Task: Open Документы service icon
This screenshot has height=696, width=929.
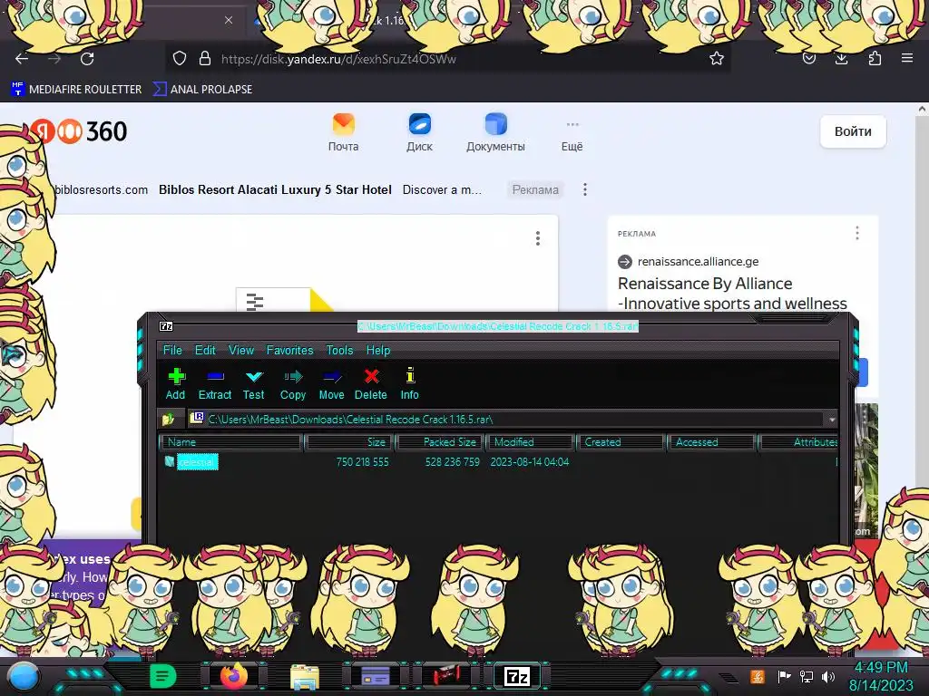Action: pyautogui.click(x=496, y=132)
